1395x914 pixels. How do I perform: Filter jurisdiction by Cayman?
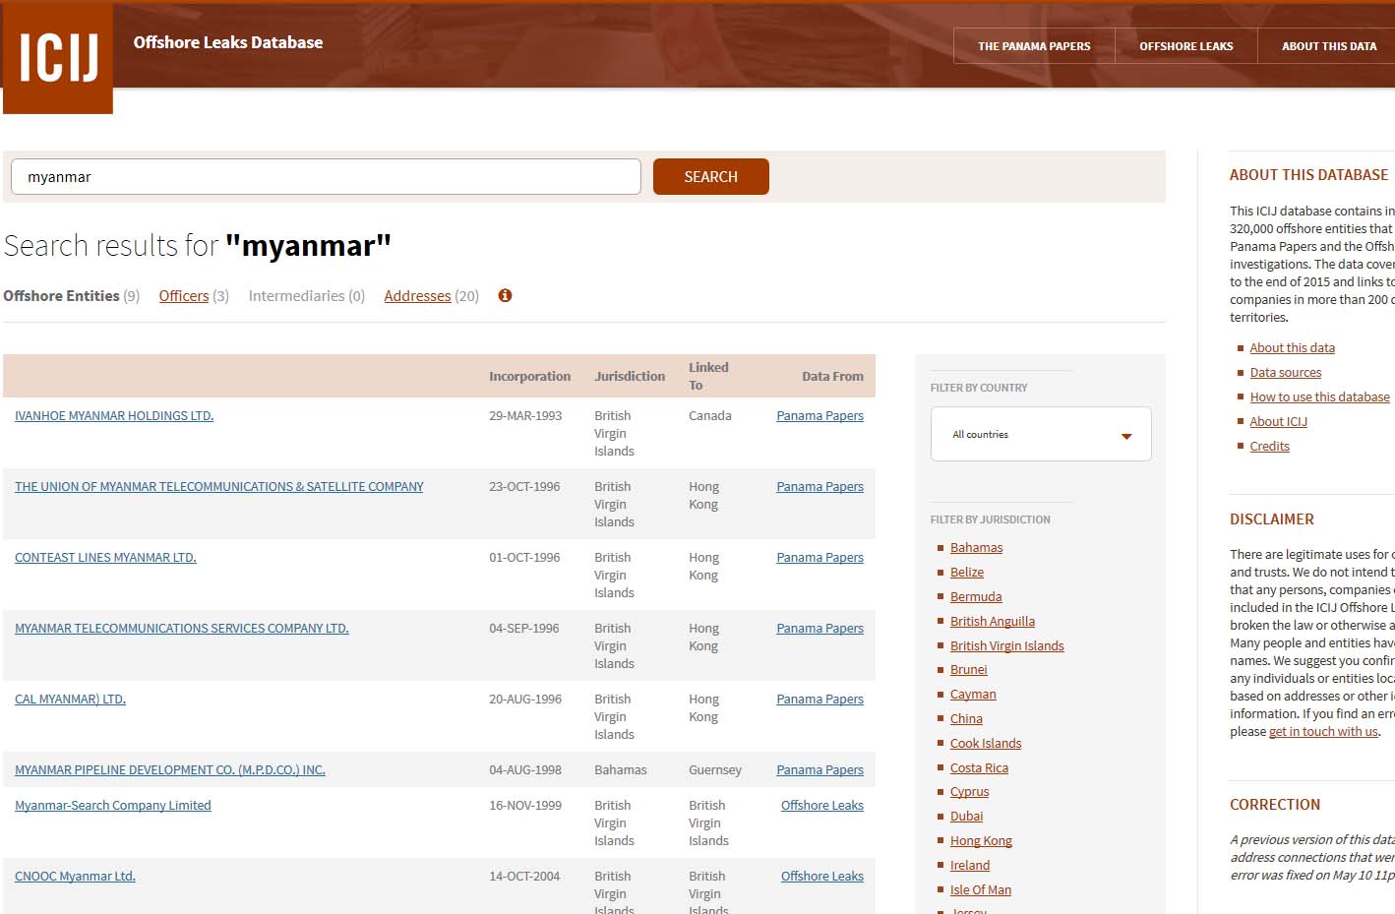(x=973, y=695)
